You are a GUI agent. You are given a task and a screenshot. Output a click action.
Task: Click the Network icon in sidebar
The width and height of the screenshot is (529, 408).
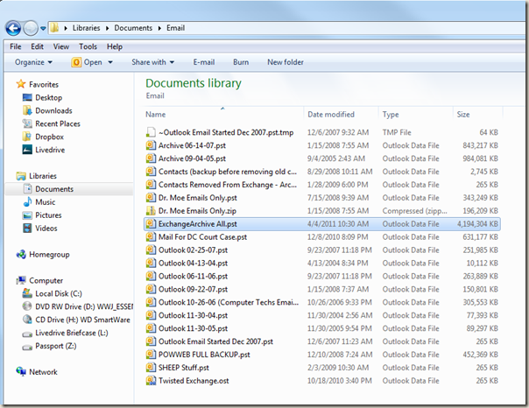point(22,372)
